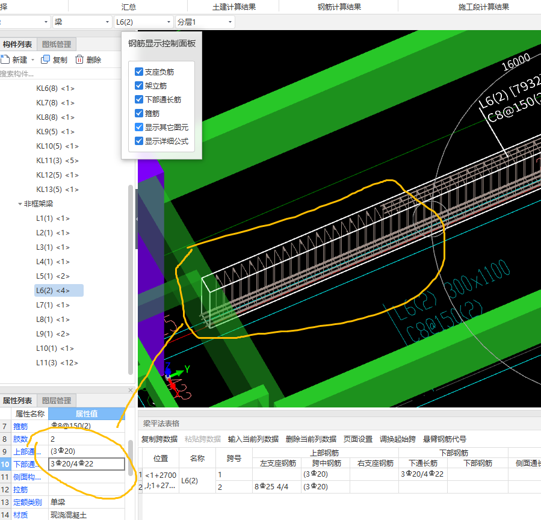541x520 pixels.
Task: Click the 下部通长筋 value field 3Φ20/4Φ22
Action: (87, 464)
